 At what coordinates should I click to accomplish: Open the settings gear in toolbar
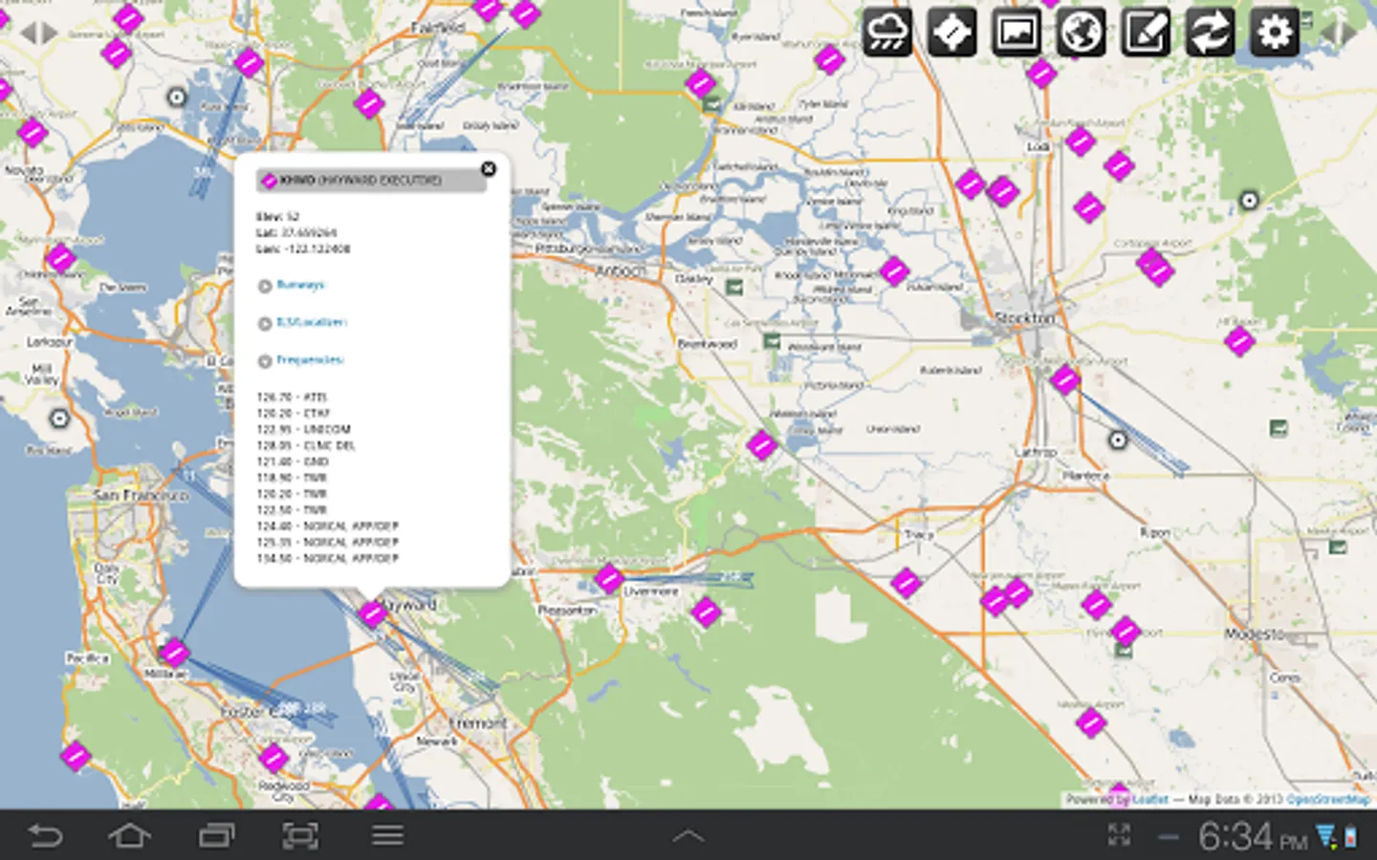[x=1275, y=32]
